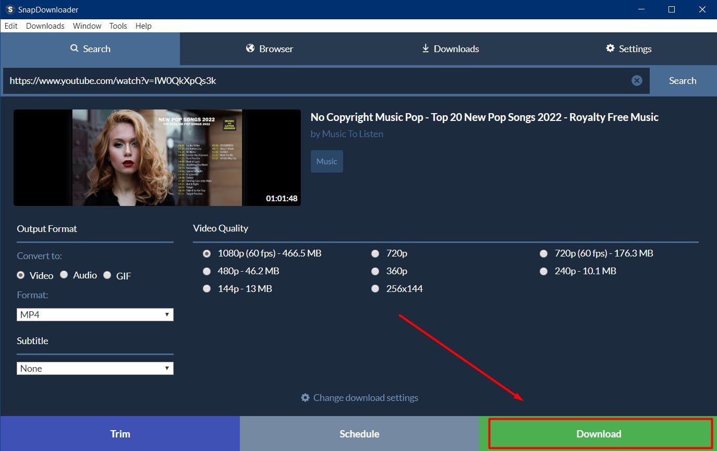Open the Help menu
Image resolution: width=717 pixels, height=451 pixels.
143,26
